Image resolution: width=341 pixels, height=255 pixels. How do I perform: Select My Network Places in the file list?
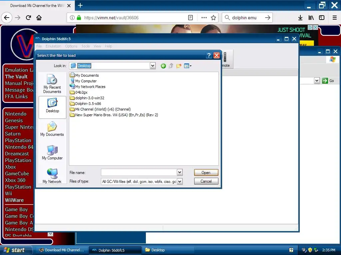[88, 87]
